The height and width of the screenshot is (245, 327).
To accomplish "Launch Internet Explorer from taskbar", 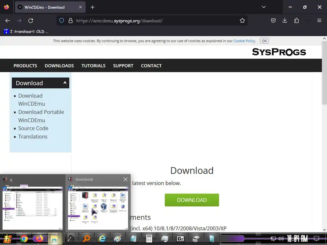I will tap(102, 239).
